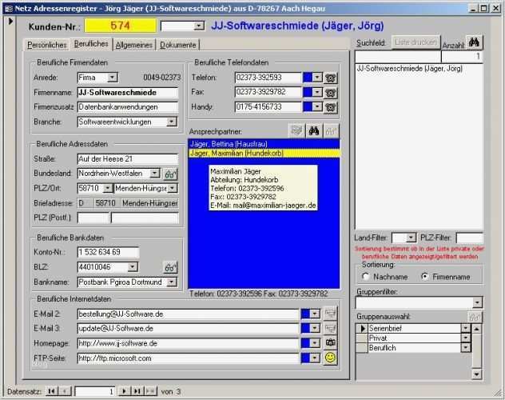Open the BLZ 44010046 dropdown
The height and width of the screenshot is (400, 505).
[x=133, y=267]
